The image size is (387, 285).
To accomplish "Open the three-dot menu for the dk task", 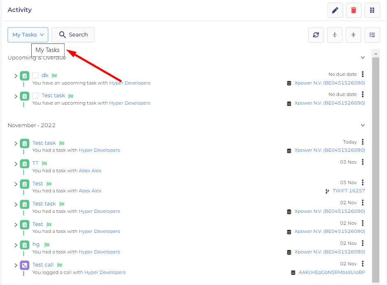I will tap(363, 74).
